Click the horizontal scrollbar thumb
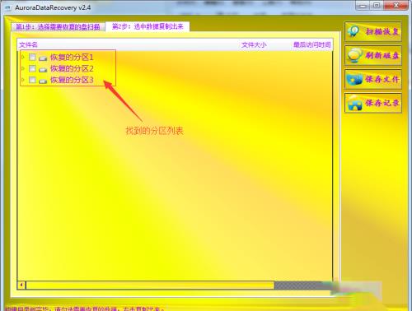 (x=150, y=285)
